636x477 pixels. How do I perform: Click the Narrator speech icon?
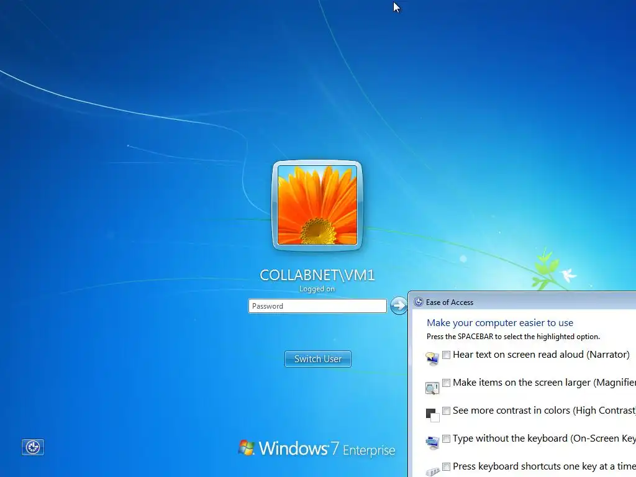pyautogui.click(x=432, y=358)
